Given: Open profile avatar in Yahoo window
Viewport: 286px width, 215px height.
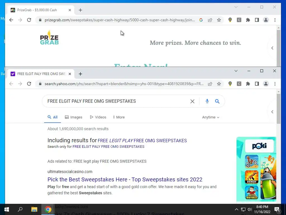Looking at the screenshot, I should pos(266,84).
